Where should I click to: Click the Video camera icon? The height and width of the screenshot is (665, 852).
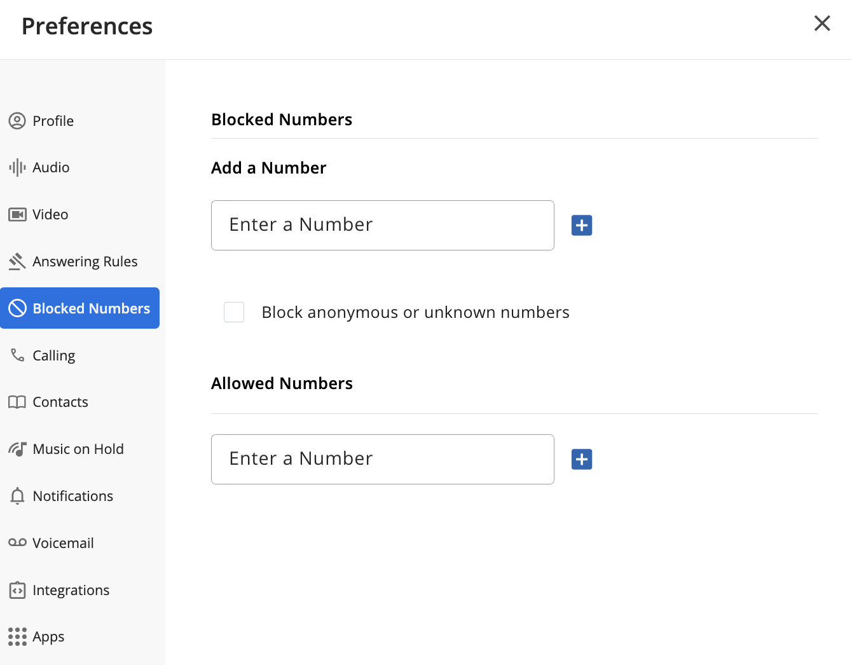(17, 215)
